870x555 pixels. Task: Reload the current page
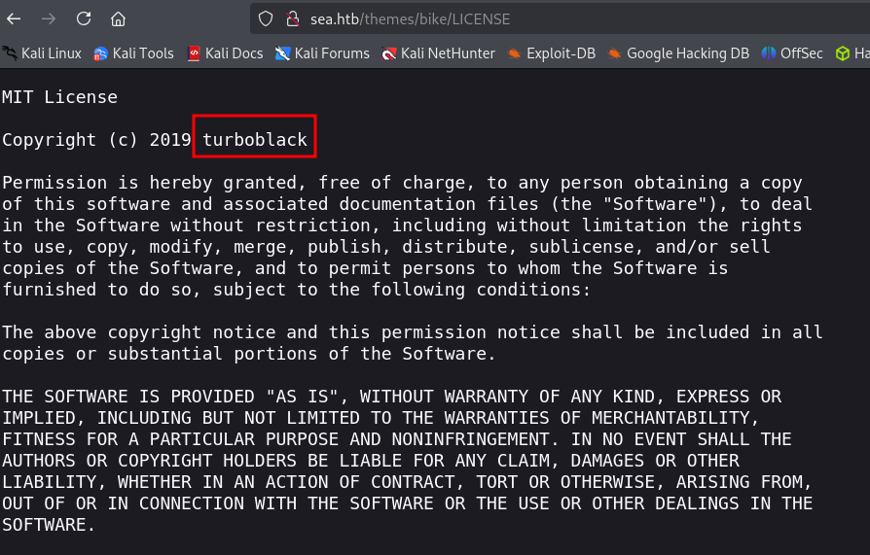84,18
